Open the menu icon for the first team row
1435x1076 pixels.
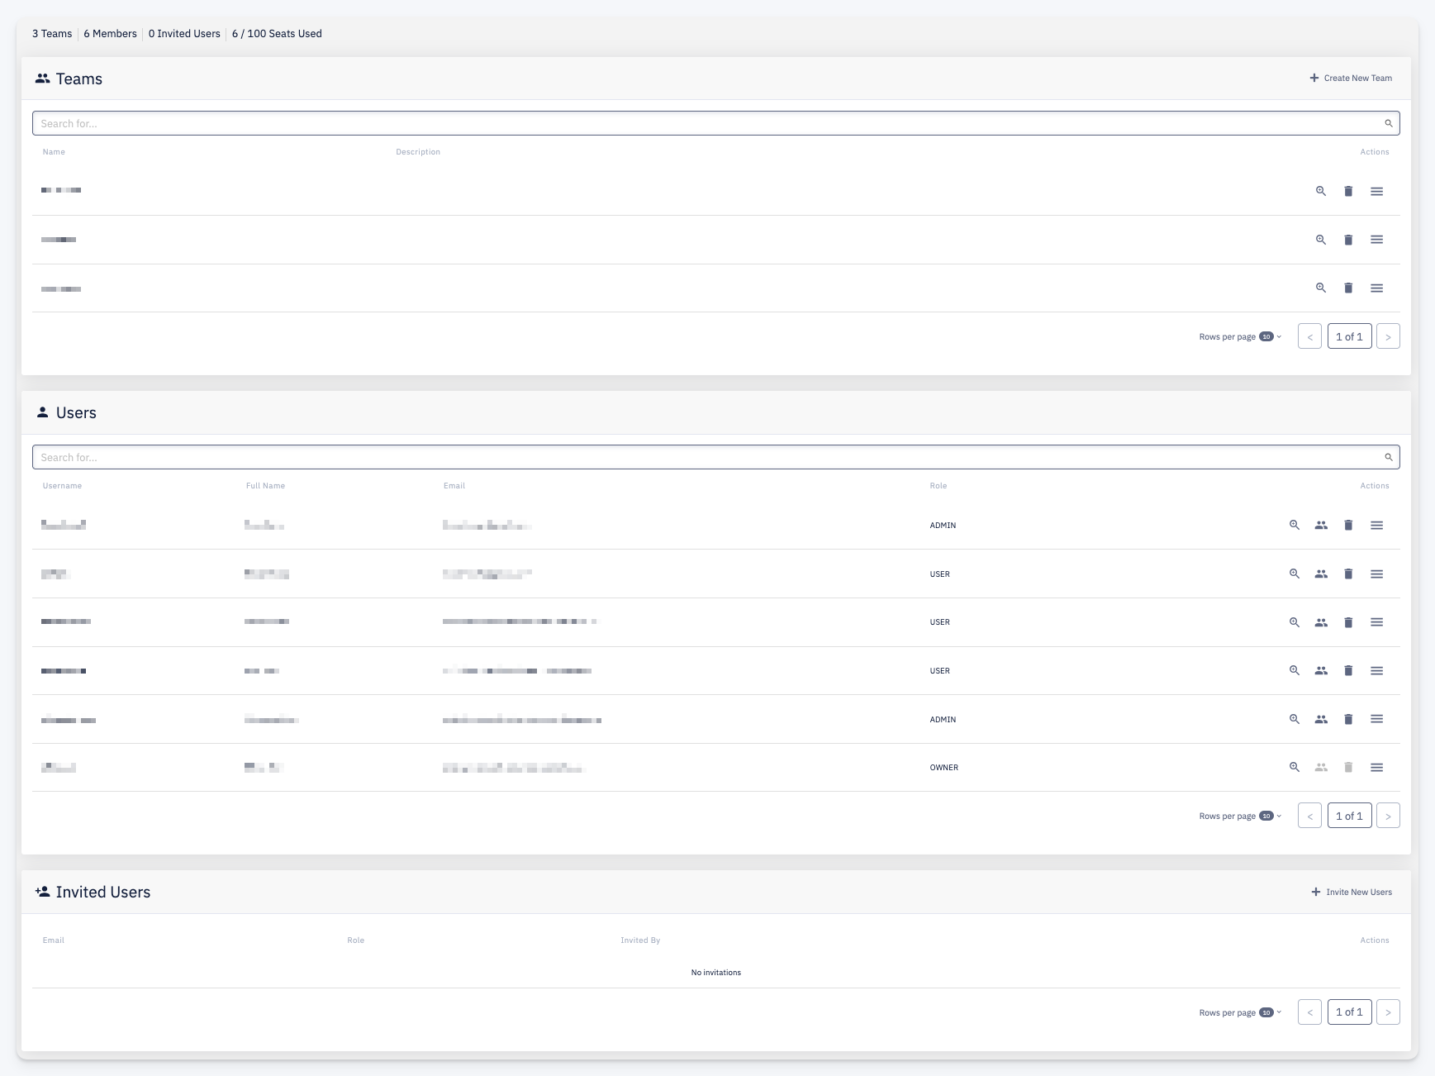click(x=1376, y=191)
